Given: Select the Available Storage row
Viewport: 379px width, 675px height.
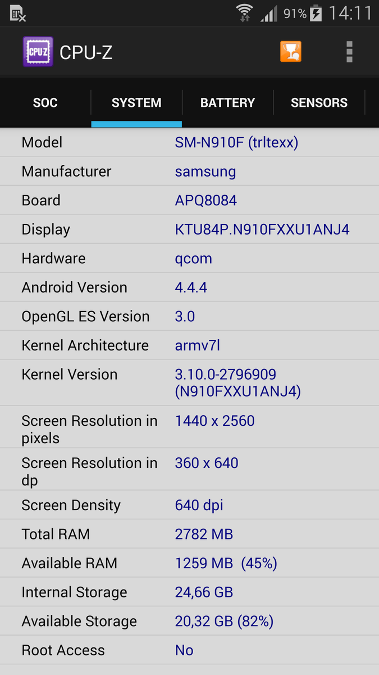Looking at the screenshot, I should click(x=189, y=621).
